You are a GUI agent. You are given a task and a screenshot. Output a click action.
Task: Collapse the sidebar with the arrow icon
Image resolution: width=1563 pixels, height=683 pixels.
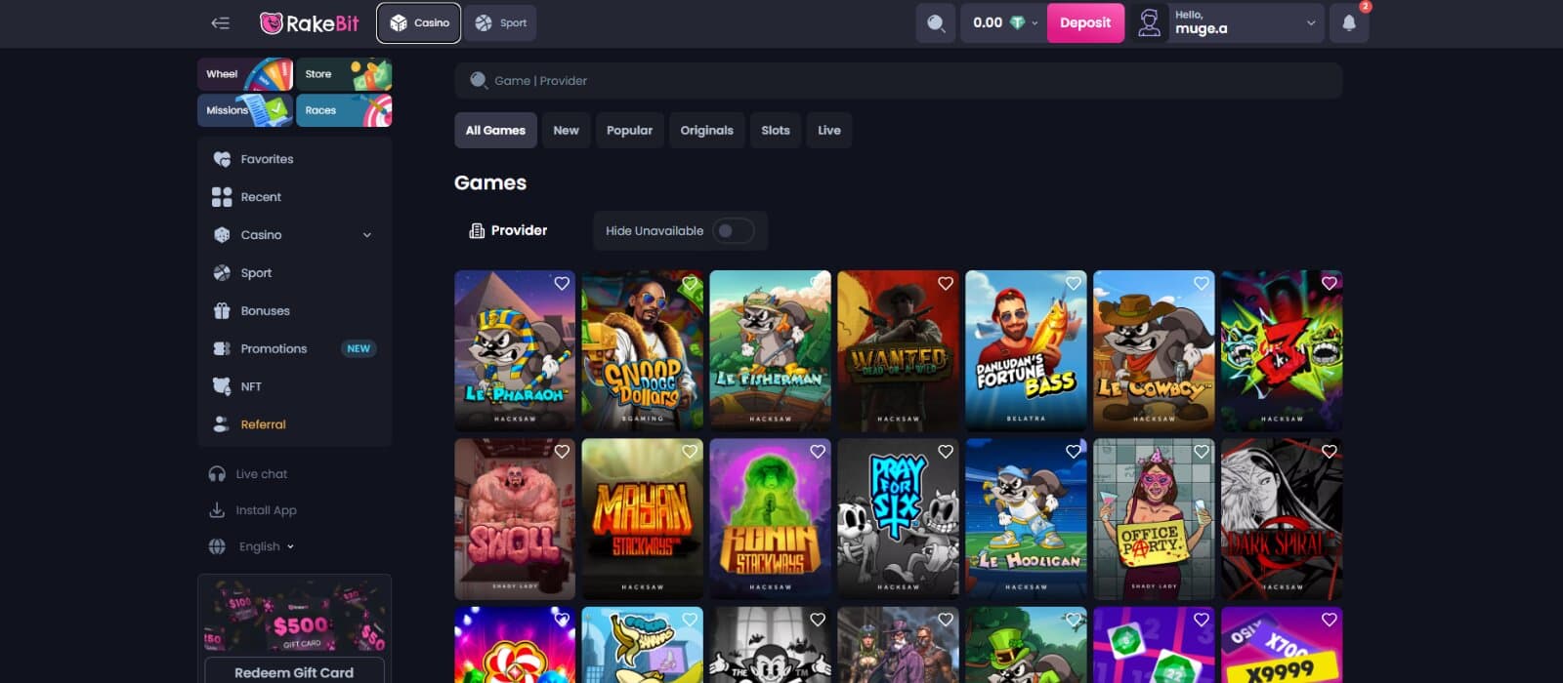pos(221,22)
